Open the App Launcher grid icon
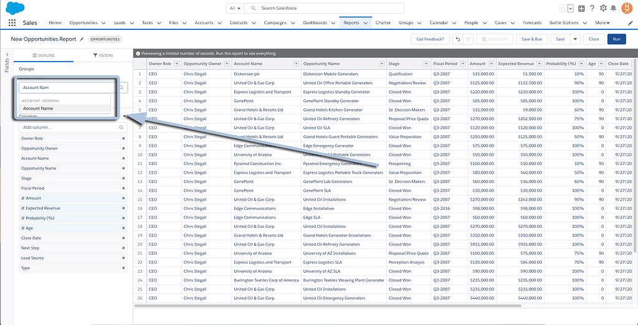638x325 pixels. coord(12,23)
